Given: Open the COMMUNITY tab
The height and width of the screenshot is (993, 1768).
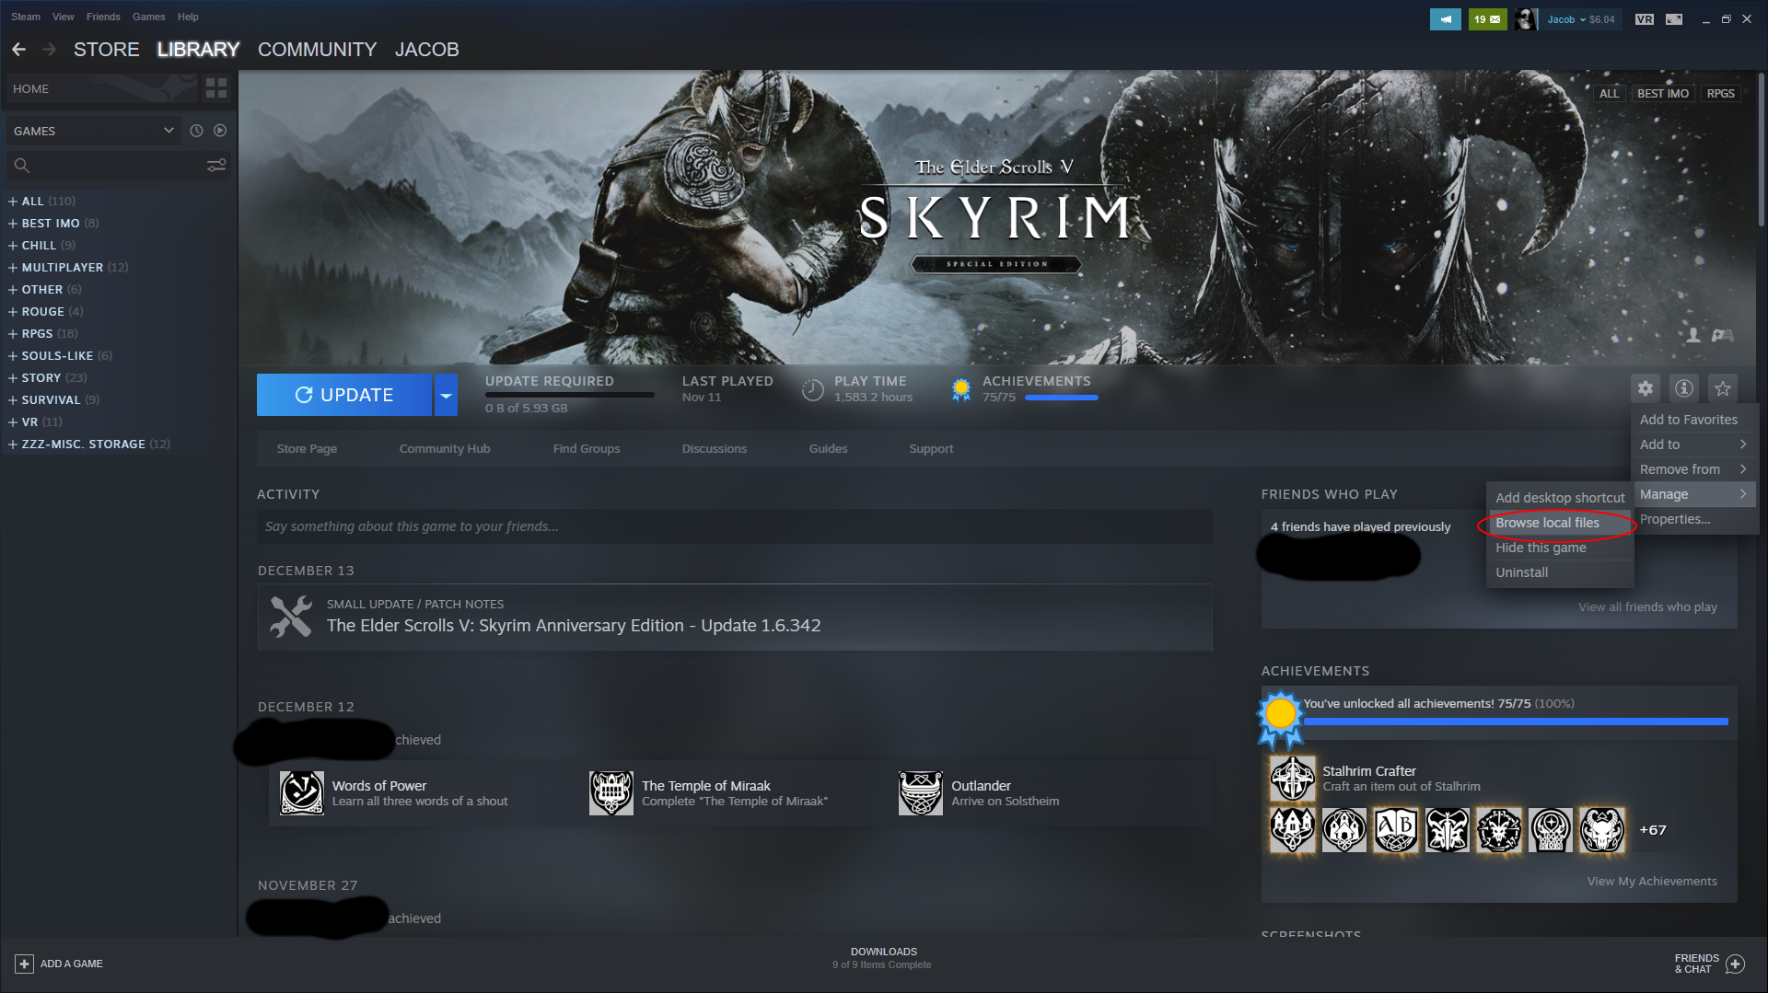Looking at the screenshot, I should click(x=318, y=50).
